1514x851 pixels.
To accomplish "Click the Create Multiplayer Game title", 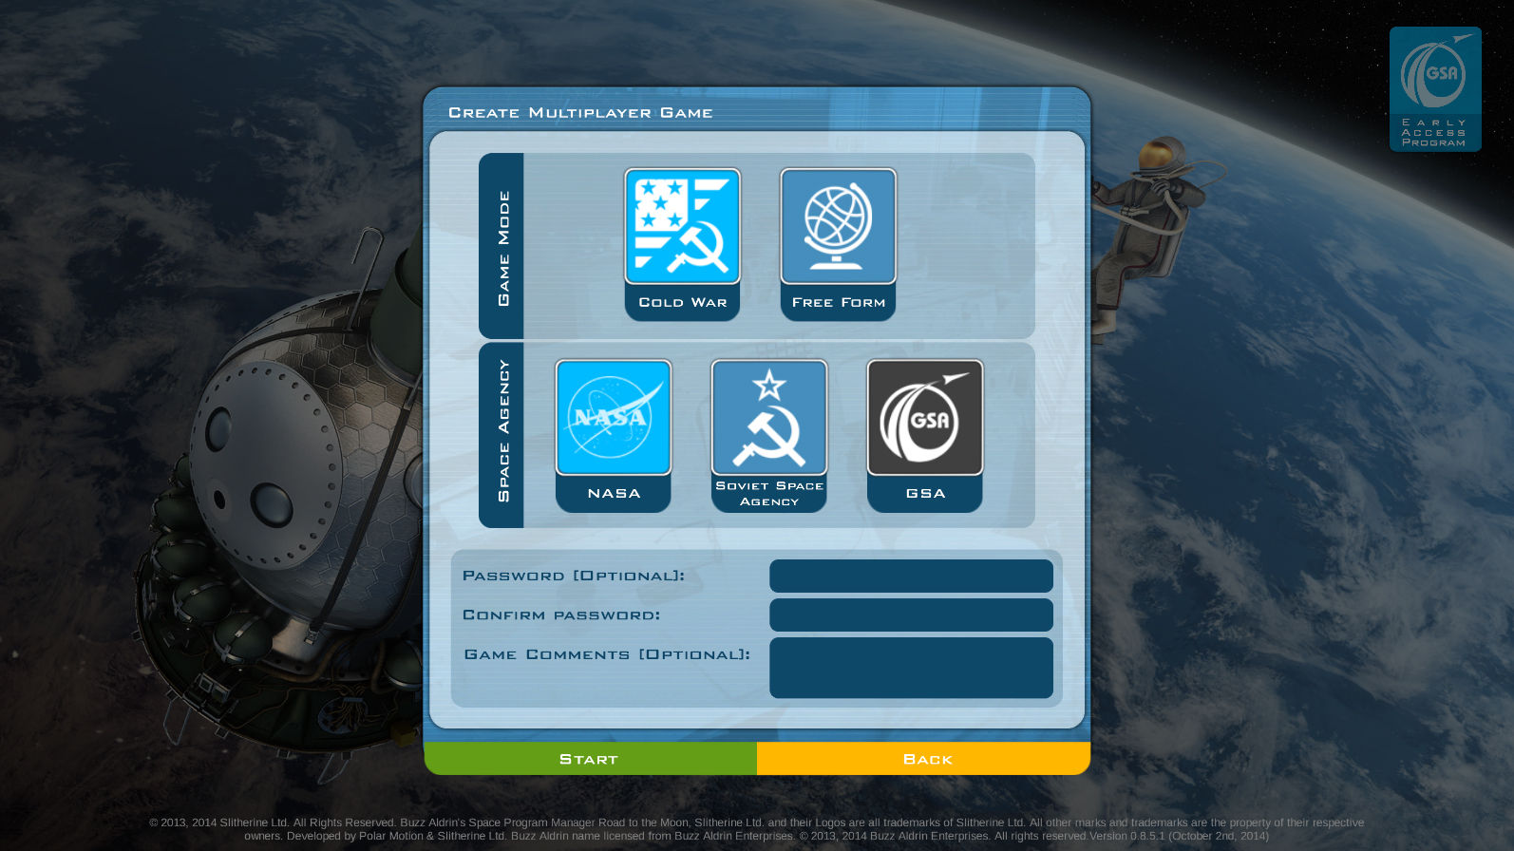I will click(580, 113).
